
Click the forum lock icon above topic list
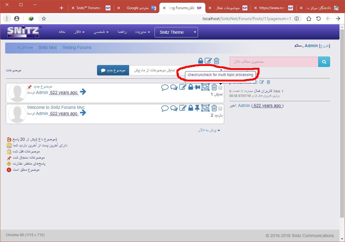pos(200,61)
